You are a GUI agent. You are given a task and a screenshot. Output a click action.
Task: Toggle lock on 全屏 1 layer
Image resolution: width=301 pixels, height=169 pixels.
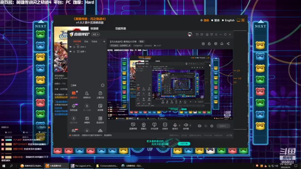tap(74, 51)
